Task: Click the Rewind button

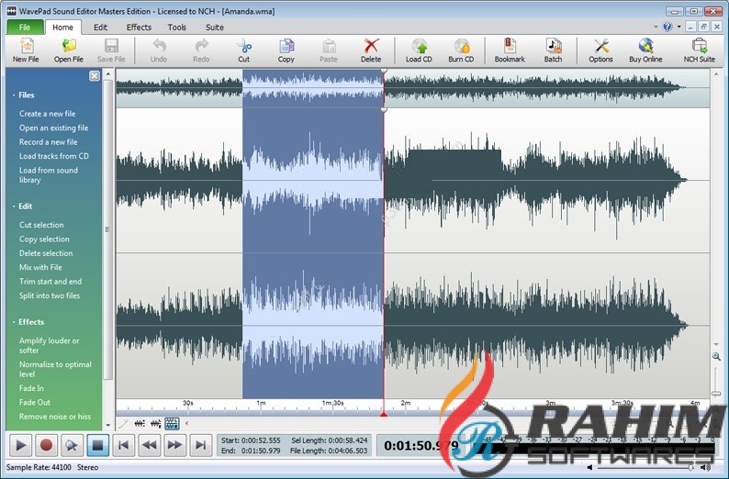Action: coord(150,445)
